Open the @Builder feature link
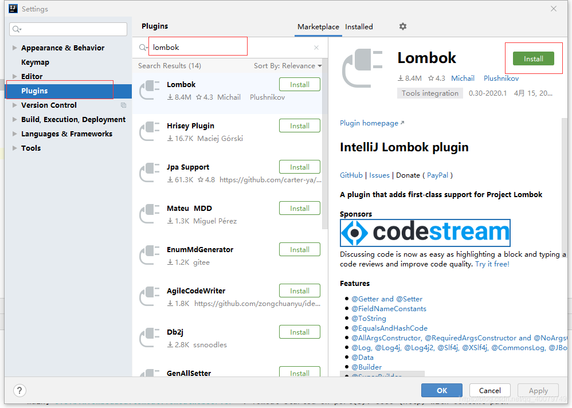 [366, 367]
